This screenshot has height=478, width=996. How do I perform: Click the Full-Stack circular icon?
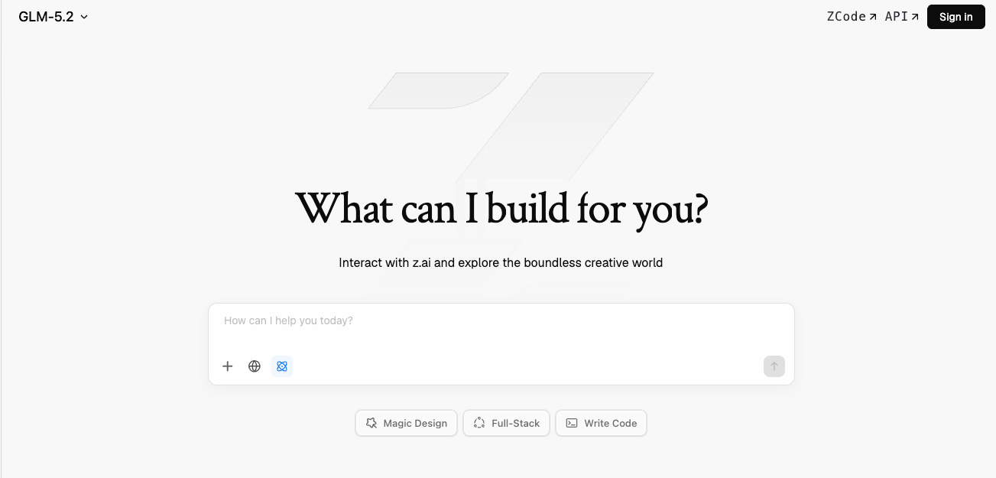479,423
